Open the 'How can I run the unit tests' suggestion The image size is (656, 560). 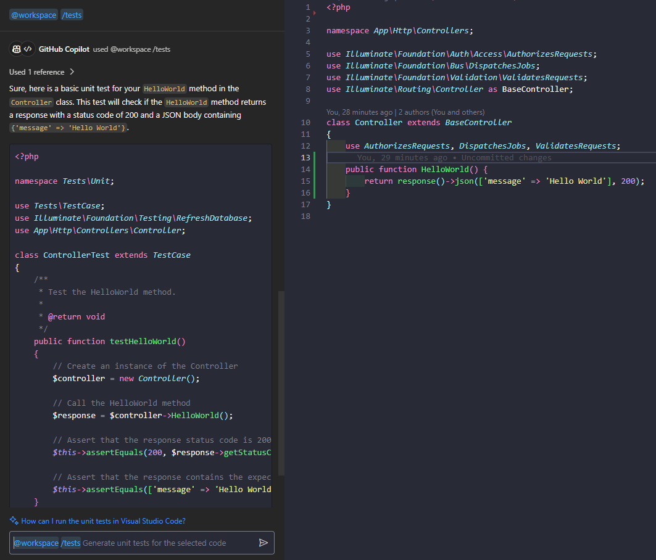tap(103, 521)
